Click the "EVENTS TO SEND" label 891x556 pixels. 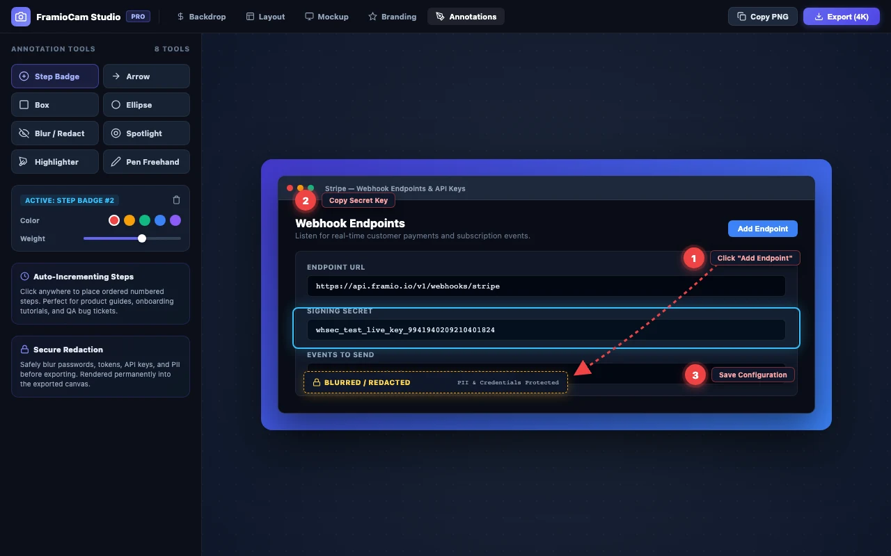coord(340,354)
